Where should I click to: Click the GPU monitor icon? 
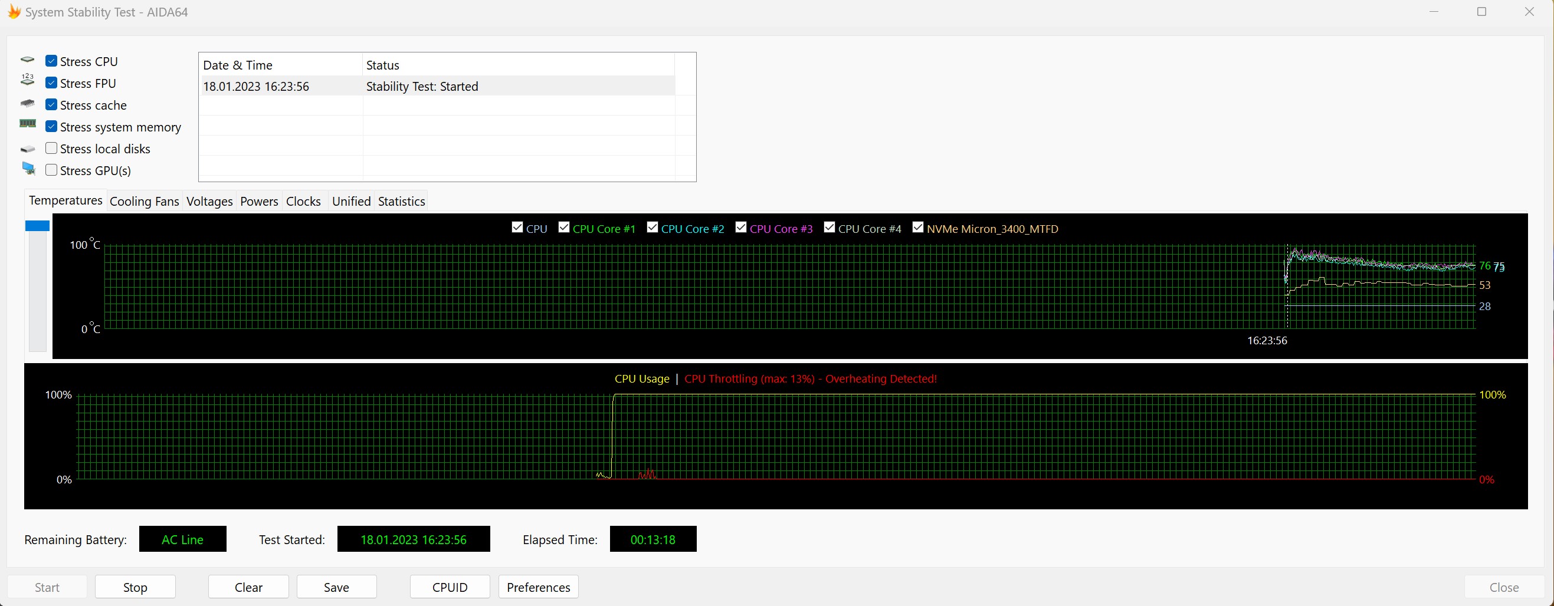(x=28, y=169)
